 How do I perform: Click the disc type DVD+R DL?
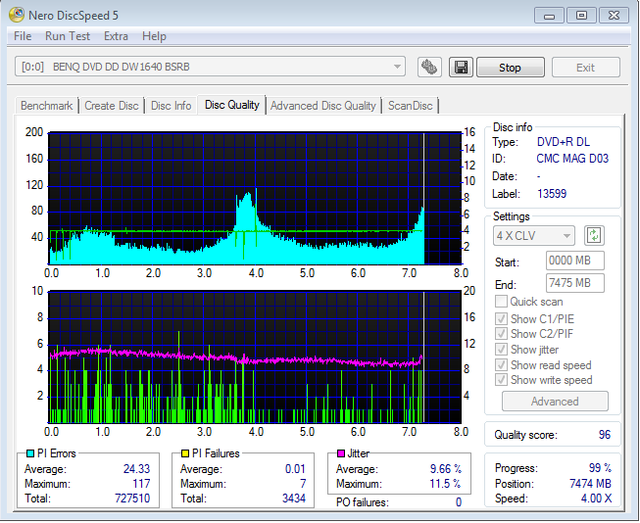564,142
